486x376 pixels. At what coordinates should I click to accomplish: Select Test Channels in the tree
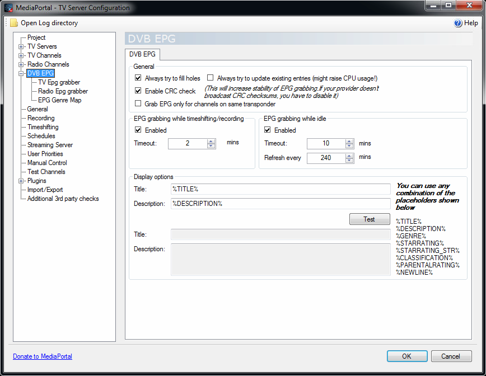[46, 172]
